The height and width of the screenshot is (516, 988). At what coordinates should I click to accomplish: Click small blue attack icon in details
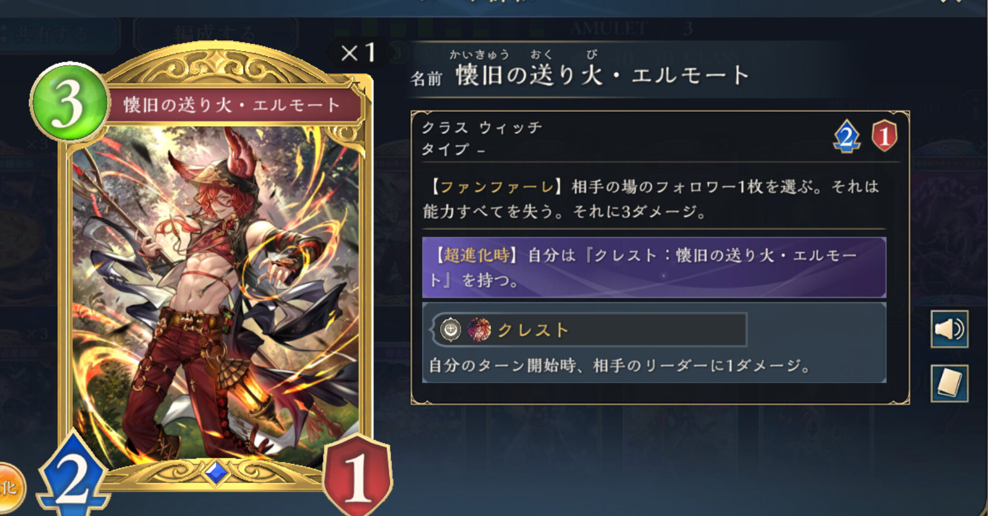847,136
